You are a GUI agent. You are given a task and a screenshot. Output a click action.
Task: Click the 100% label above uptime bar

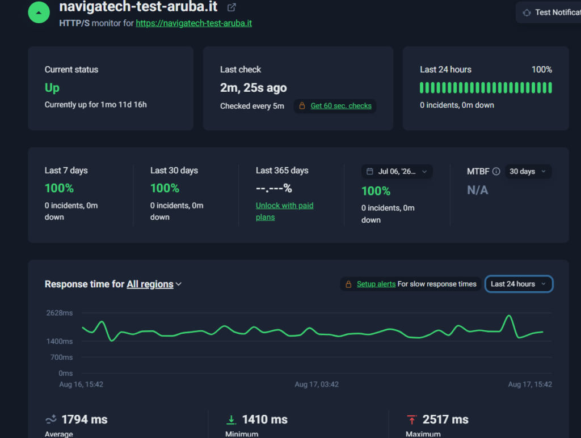[x=542, y=70]
